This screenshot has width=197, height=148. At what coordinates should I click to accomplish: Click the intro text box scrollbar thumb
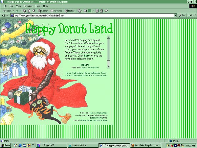pyautogui.click(x=108, y=49)
